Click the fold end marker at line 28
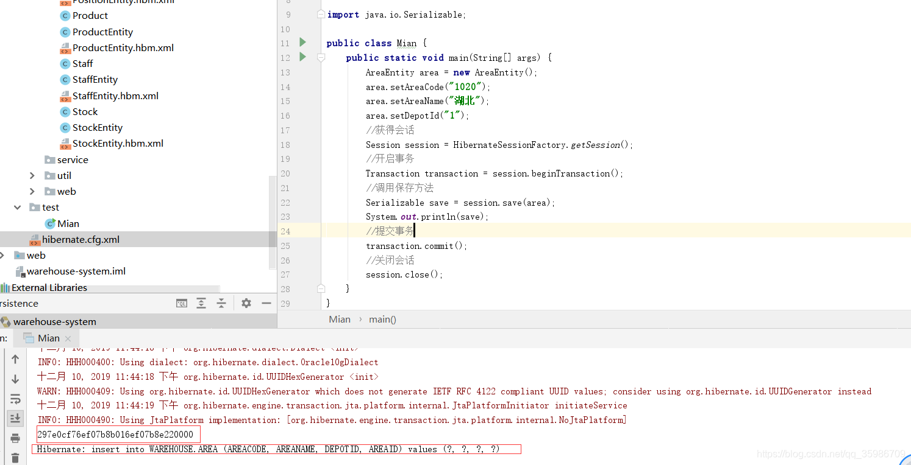The height and width of the screenshot is (465, 911). click(321, 288)
